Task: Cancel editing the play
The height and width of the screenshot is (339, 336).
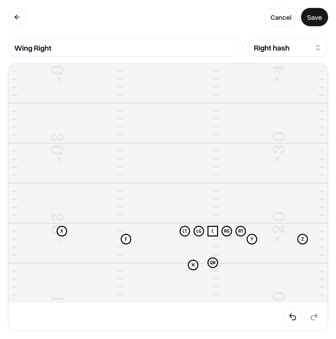Action: tap(281, 17)
